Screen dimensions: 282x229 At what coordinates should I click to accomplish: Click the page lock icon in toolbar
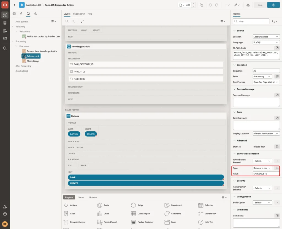[201, 5]
